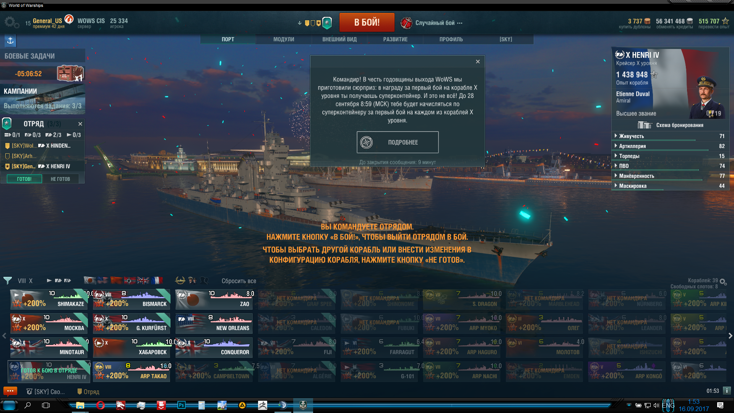Open the container crate marked x1

pos(70,73)
